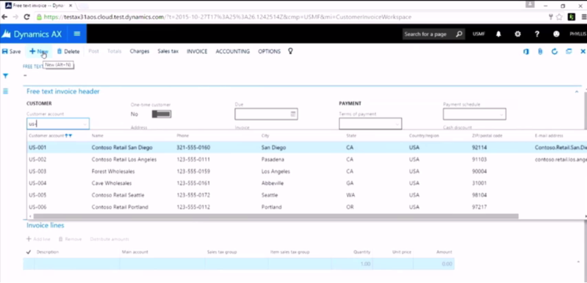
Task: Click the Totals action
Action: click(x=114, y=51)
